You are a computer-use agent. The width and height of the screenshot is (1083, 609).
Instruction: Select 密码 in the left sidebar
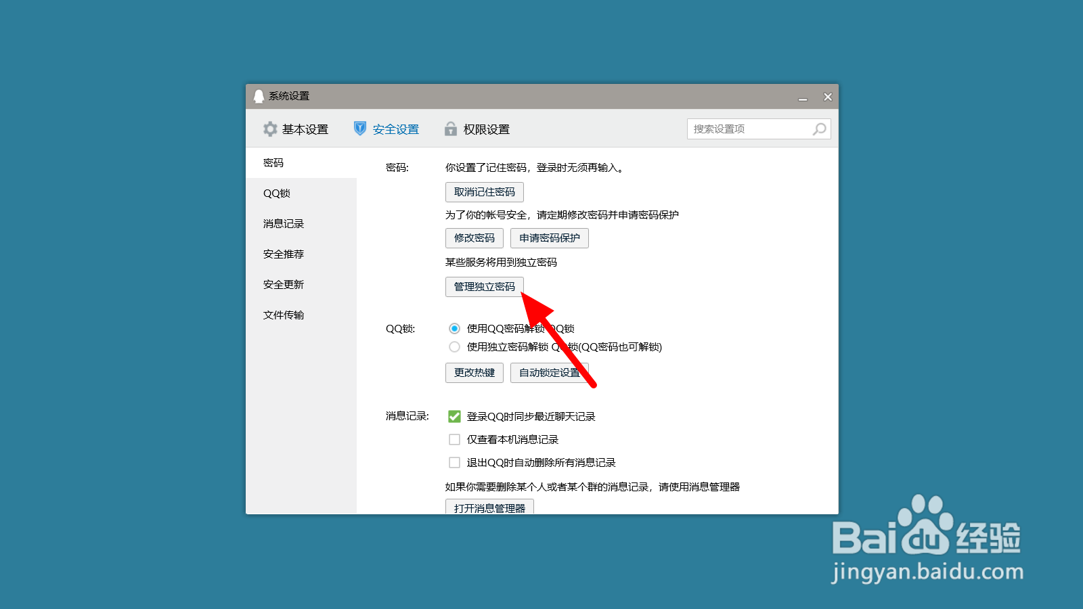click(x=301, y=163)
